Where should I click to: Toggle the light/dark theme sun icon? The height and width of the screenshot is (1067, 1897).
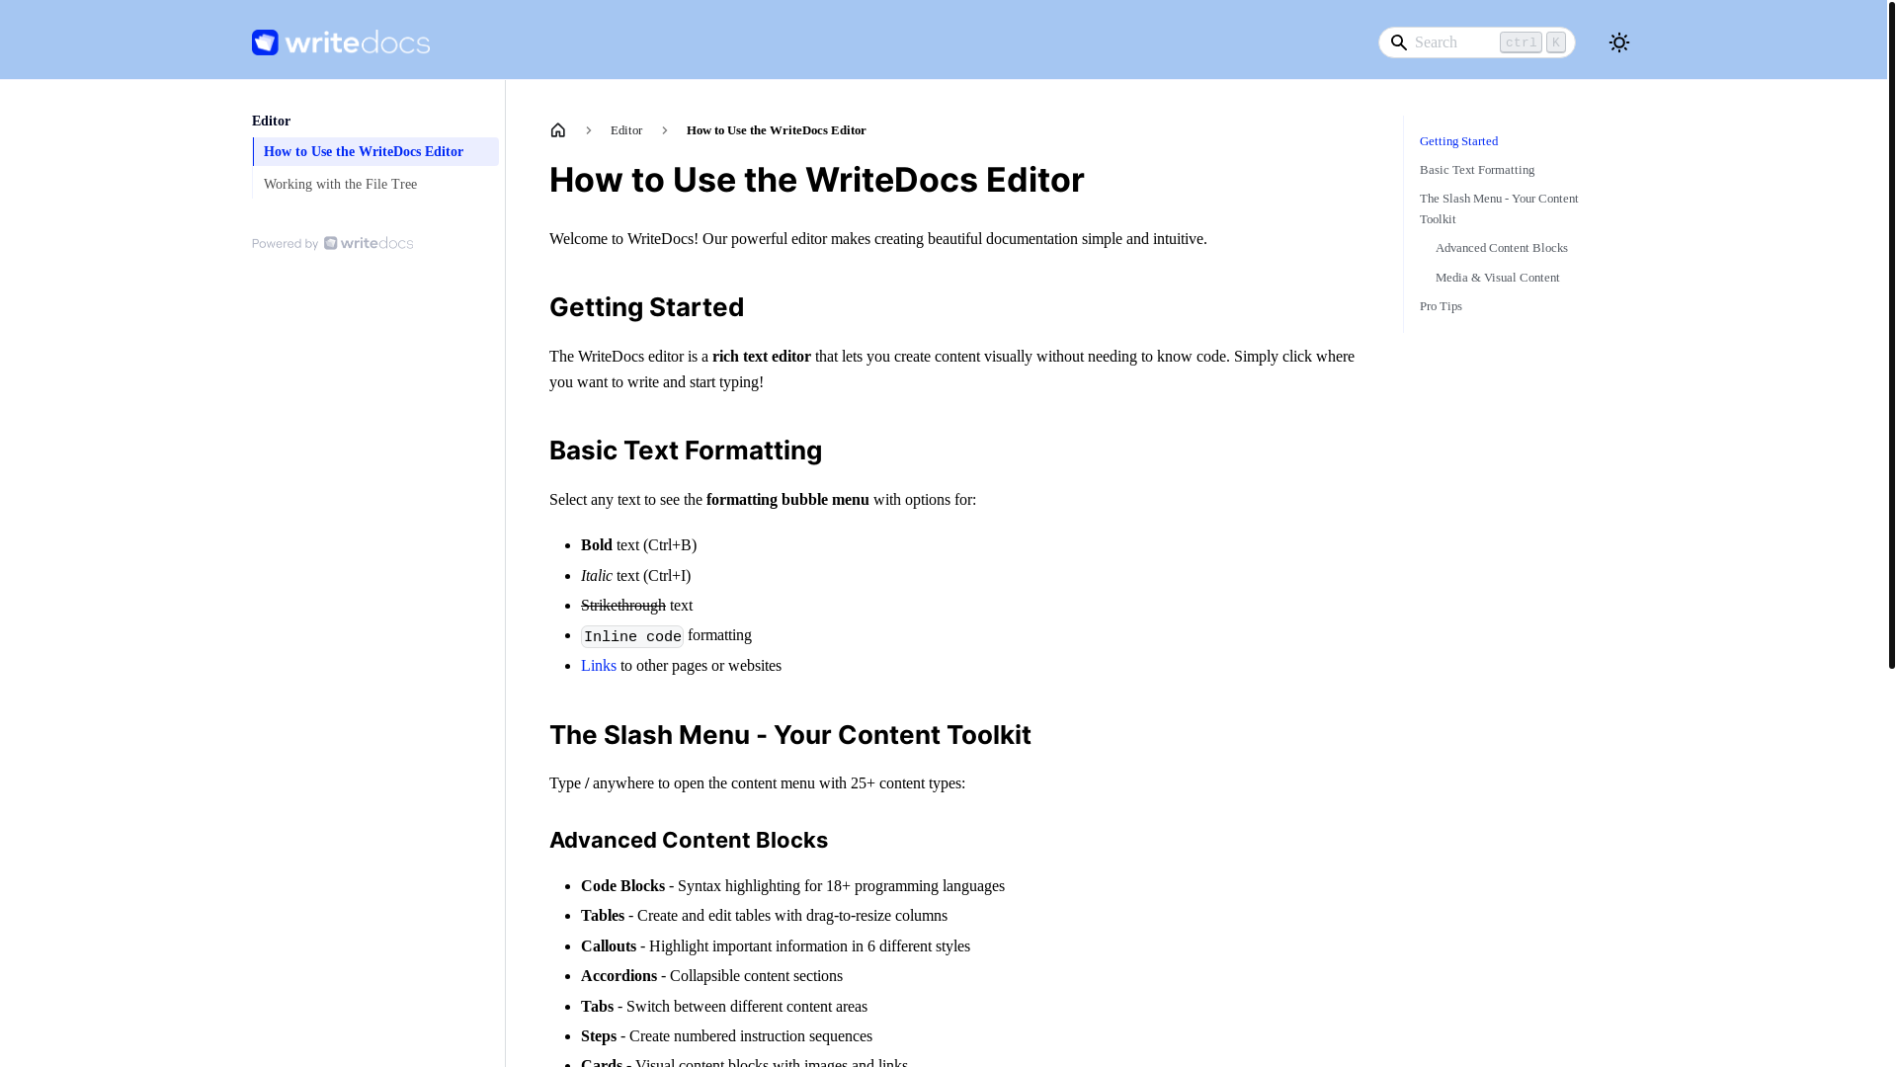click(1618, 42)
